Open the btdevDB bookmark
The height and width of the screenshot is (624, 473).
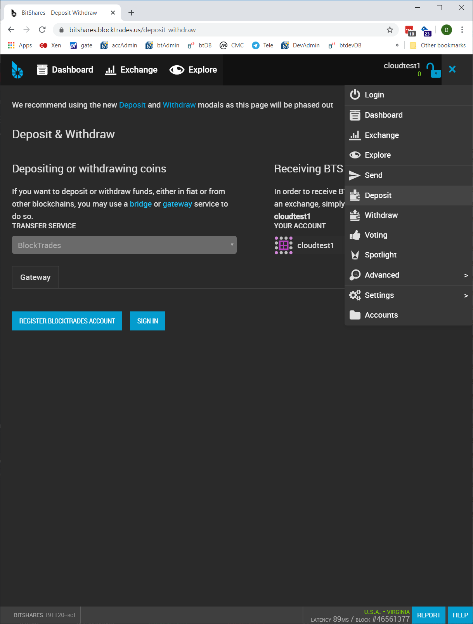click(x=345, y=45)
